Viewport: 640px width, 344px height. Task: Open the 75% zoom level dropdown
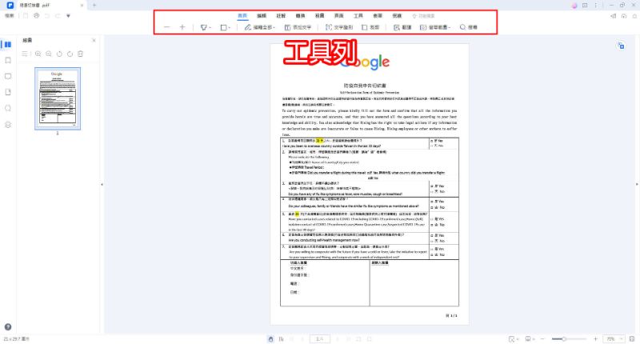pos(614,339)
